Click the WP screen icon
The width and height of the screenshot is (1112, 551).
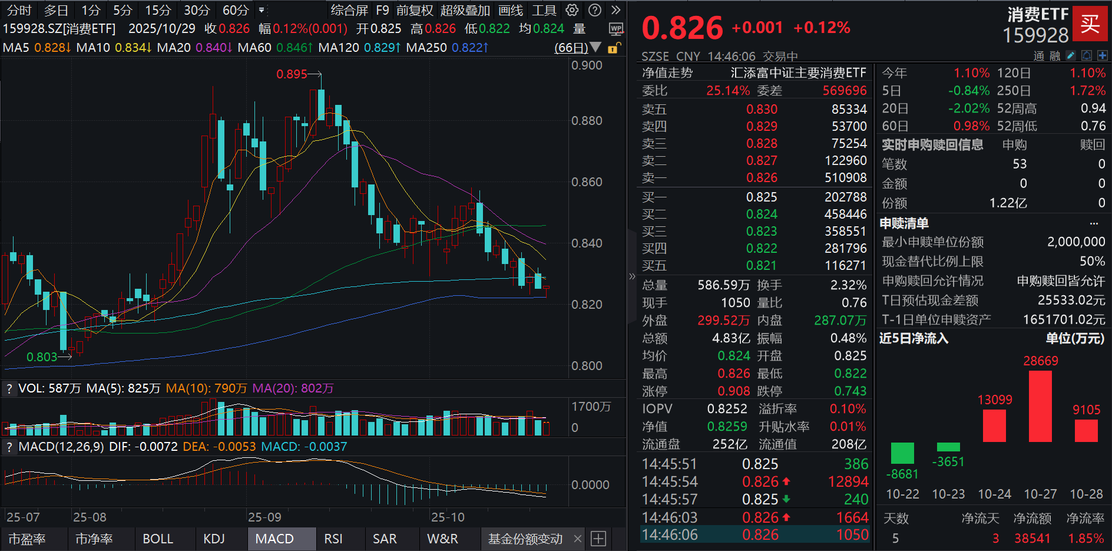pos(615,29)
